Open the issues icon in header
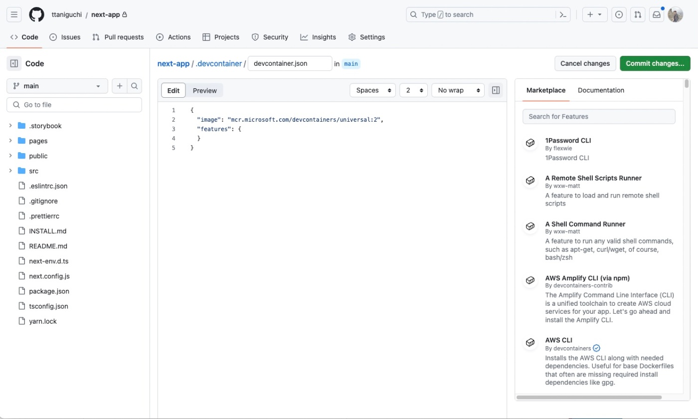Image resolution: width=698 pixels, height=419 pixels. tap(619, 14)
